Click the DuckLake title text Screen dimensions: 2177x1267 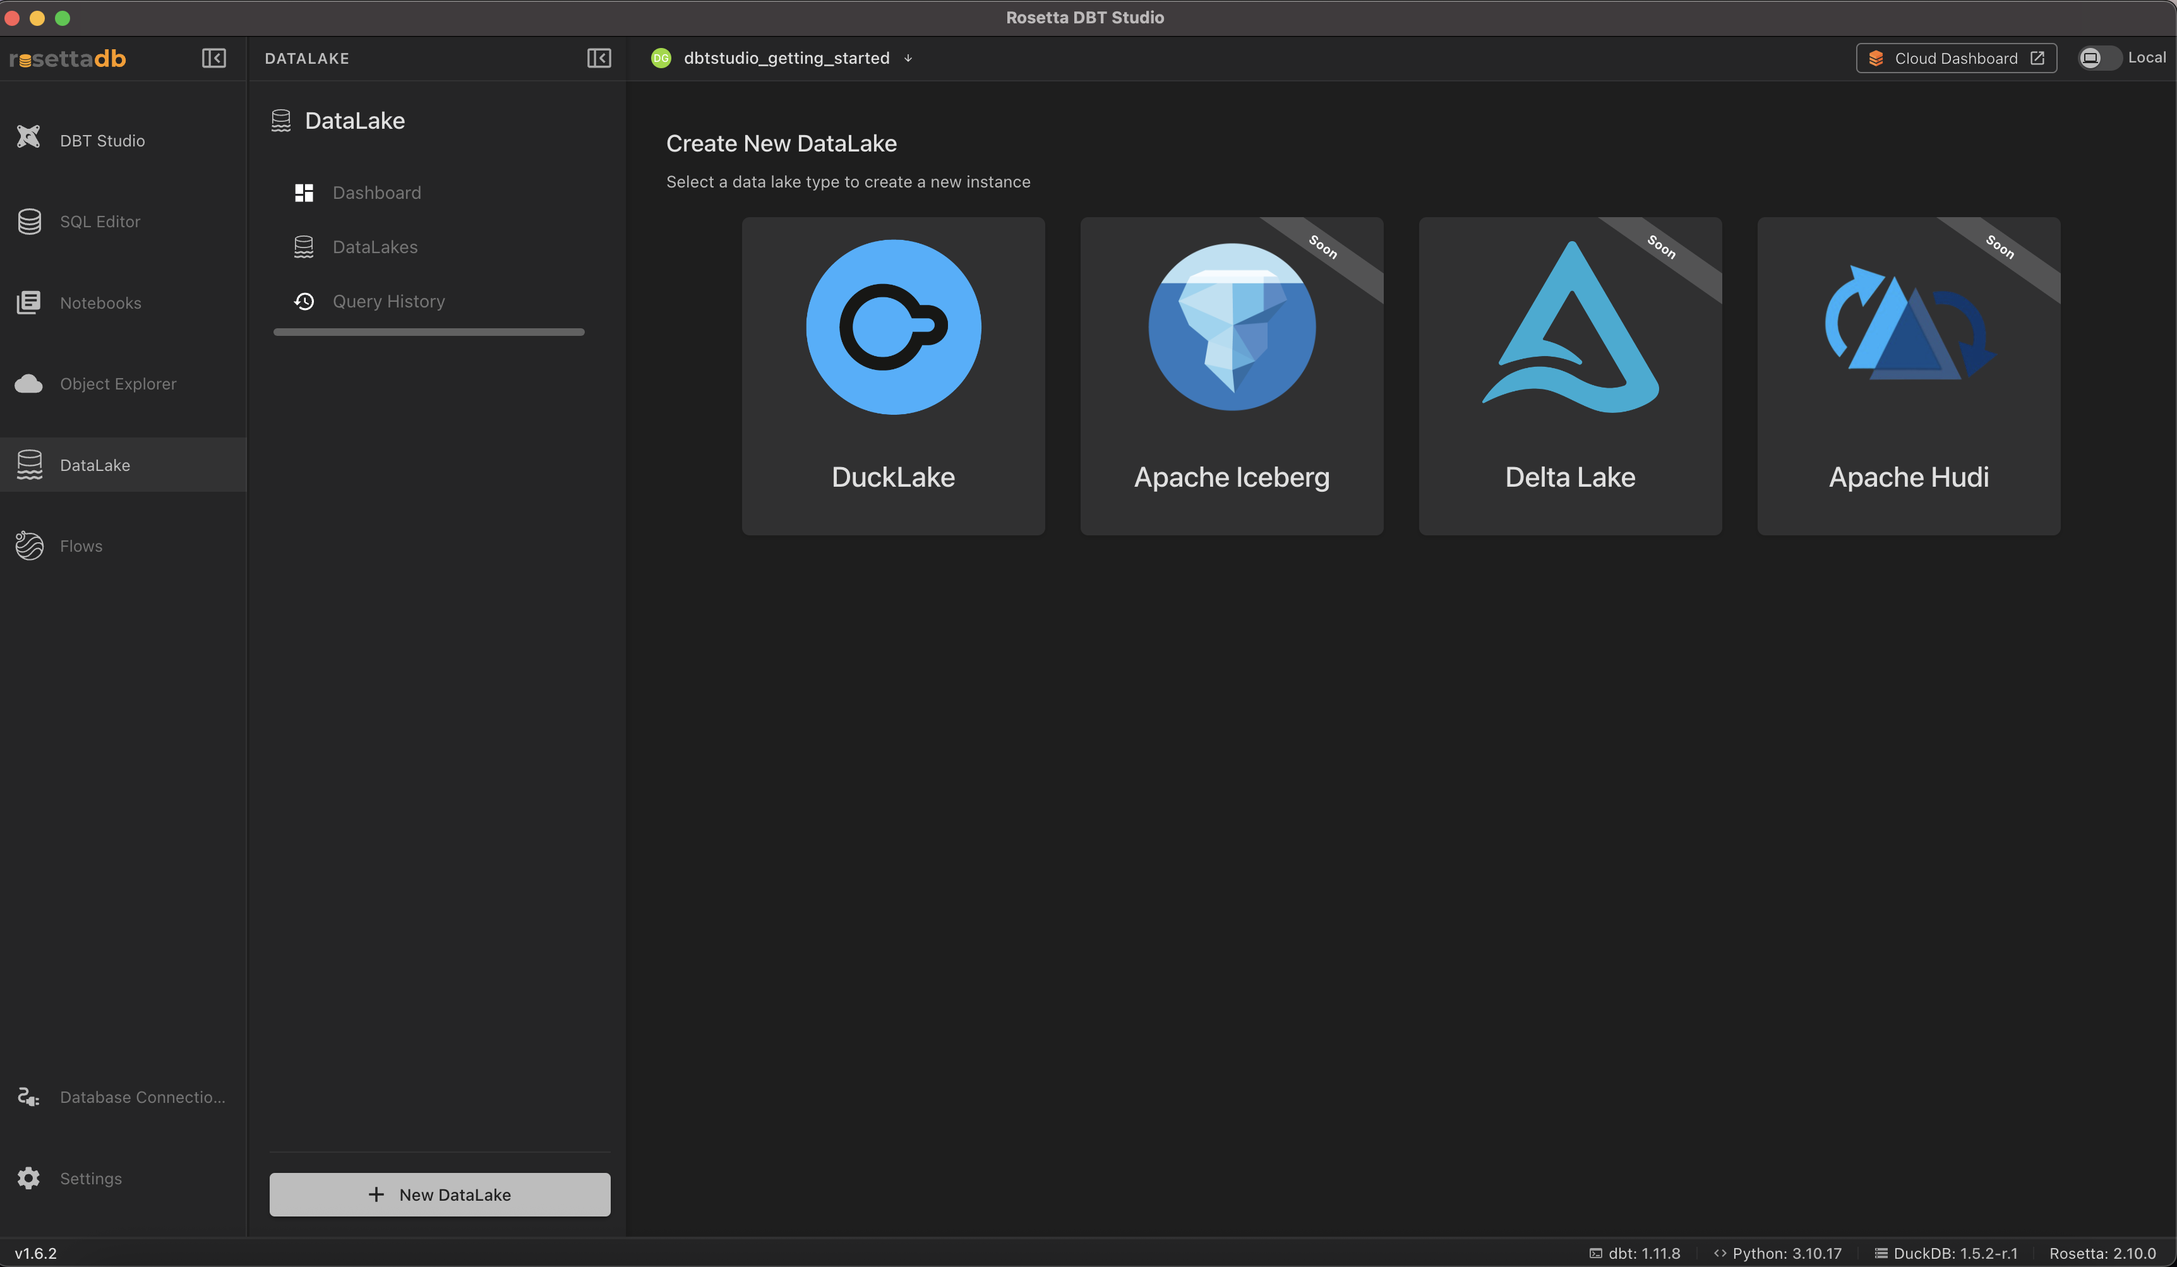click(x=893, y=477)
